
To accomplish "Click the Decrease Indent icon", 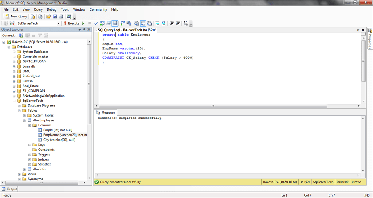I will click(172, 23).
